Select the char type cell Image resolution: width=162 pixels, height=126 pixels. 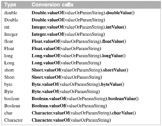coord(8,113)
